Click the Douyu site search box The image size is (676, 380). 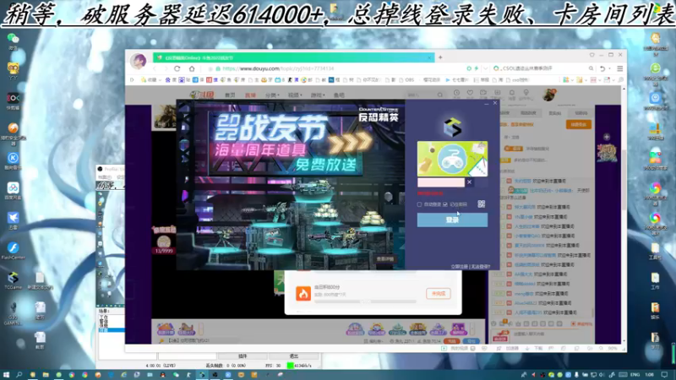coord(424,95)
